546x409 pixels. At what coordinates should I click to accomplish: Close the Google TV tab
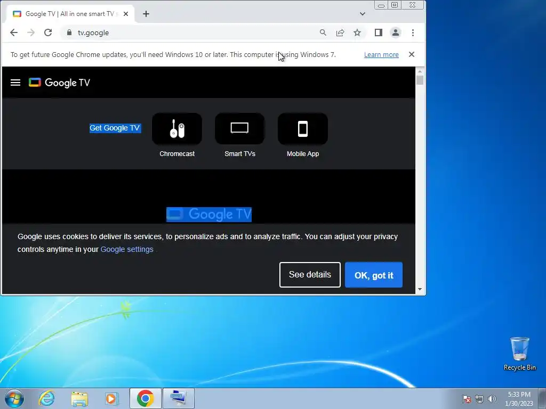point(126,14)
